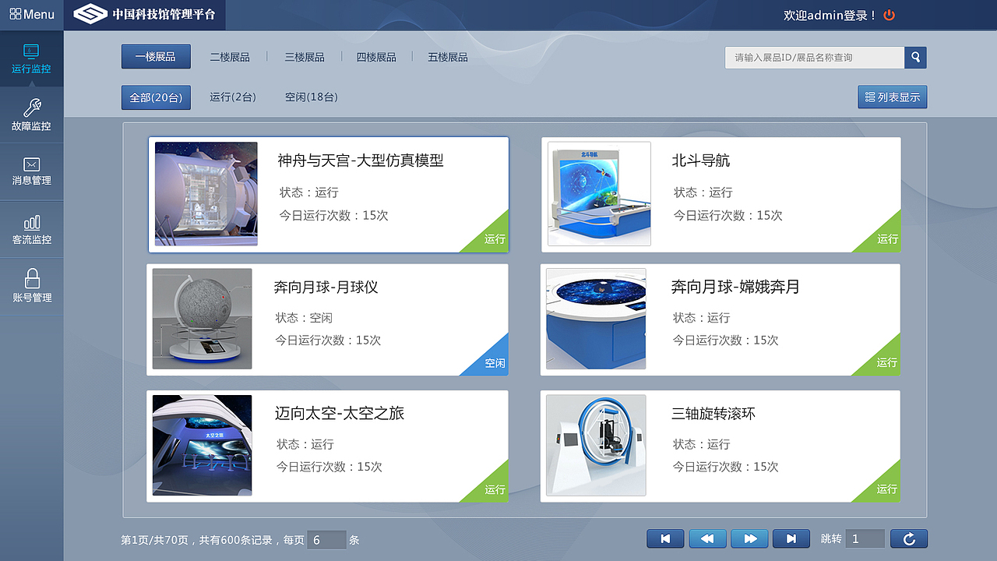Open 神舟与天宫 exhibit thumbnail
Viewport: 997px width, 561px height.
click(206, 194)
